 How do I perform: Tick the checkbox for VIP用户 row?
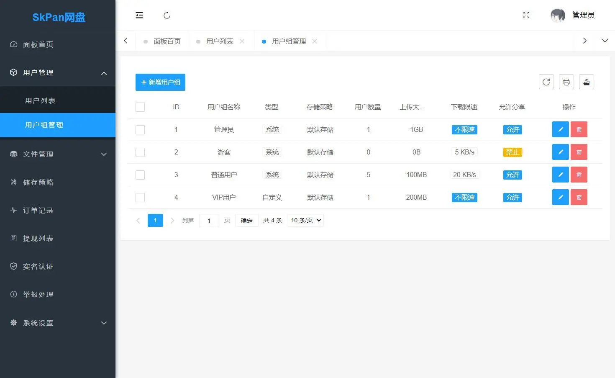pyautogui.click(x=140, y=198)
